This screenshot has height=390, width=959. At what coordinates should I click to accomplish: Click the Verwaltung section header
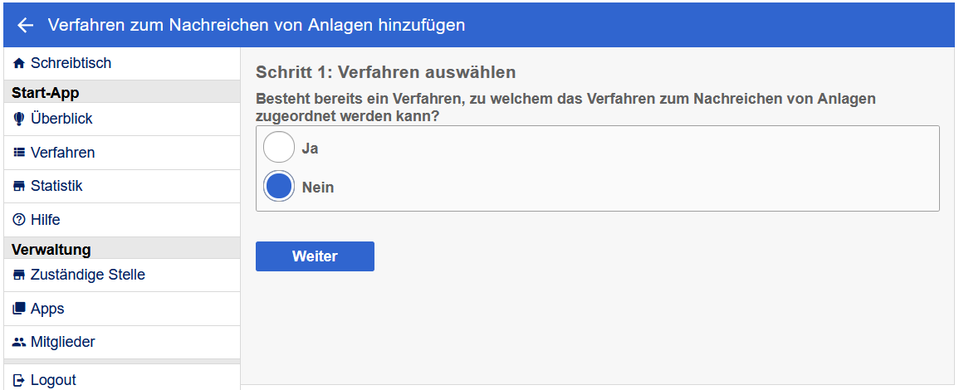pos(51,249)
